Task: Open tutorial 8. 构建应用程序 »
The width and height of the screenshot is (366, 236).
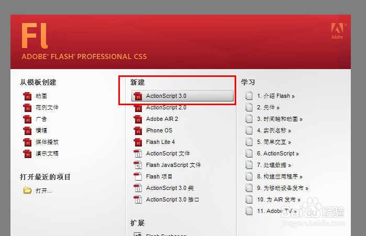Action: (280, 176)
